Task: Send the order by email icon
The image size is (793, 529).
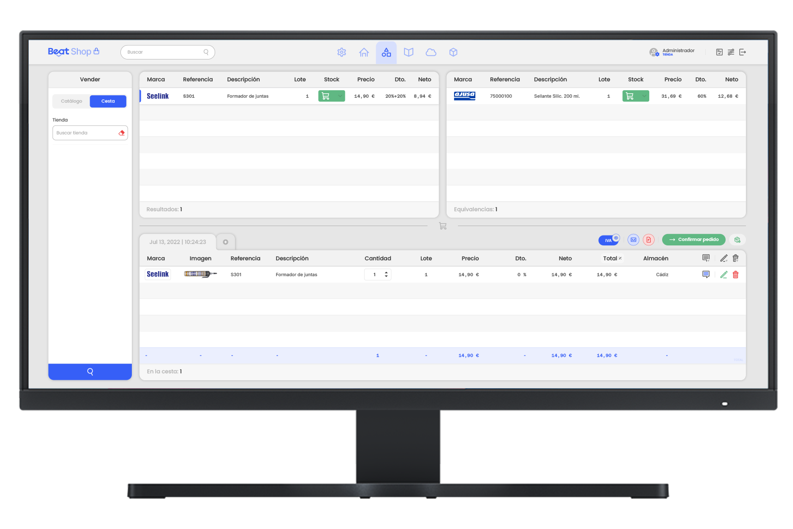Action: [x=633, y=240]
